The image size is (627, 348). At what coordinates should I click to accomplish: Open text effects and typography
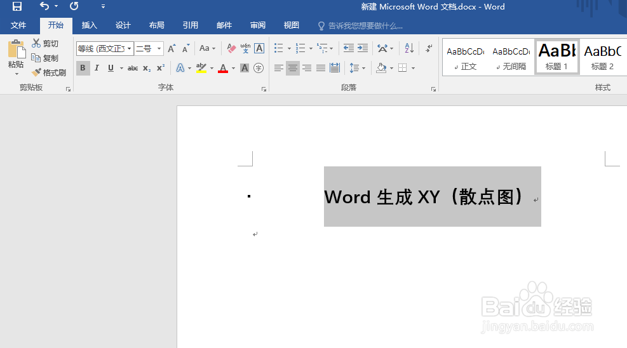181,69
